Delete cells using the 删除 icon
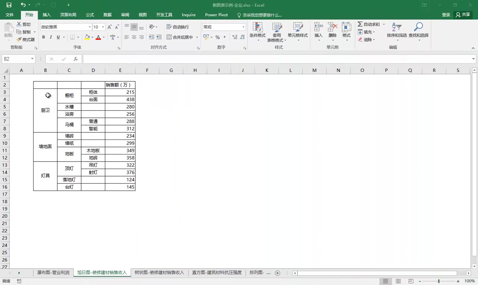The image size is (478, 285). [x=332, y=32]
